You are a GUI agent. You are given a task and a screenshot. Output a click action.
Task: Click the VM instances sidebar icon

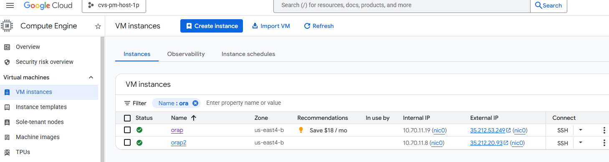[7, 92]
